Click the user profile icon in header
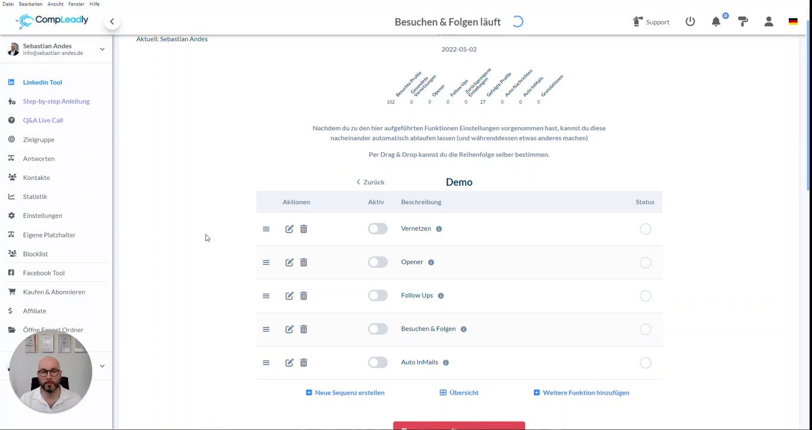 pyautogui.click(x=768, y=21)
